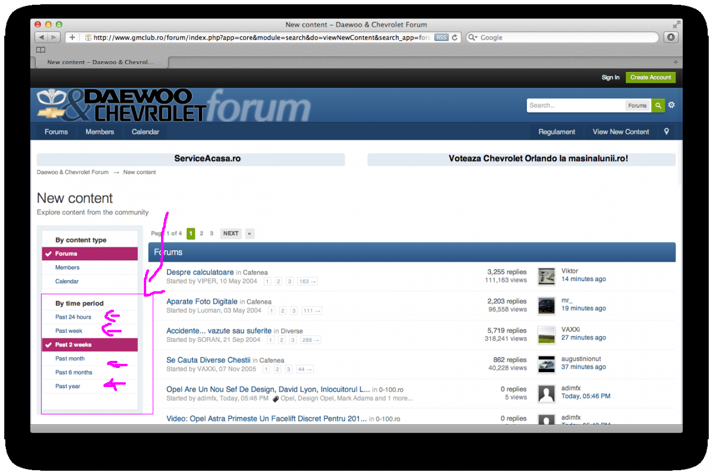Choose the Past 24 hours filter
Image resolution: width=713 pixels, height=475 pixels.
coord(73,317)
